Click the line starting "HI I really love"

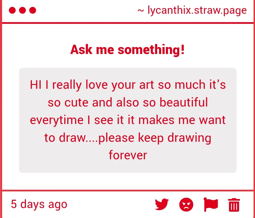coord(128,85)
